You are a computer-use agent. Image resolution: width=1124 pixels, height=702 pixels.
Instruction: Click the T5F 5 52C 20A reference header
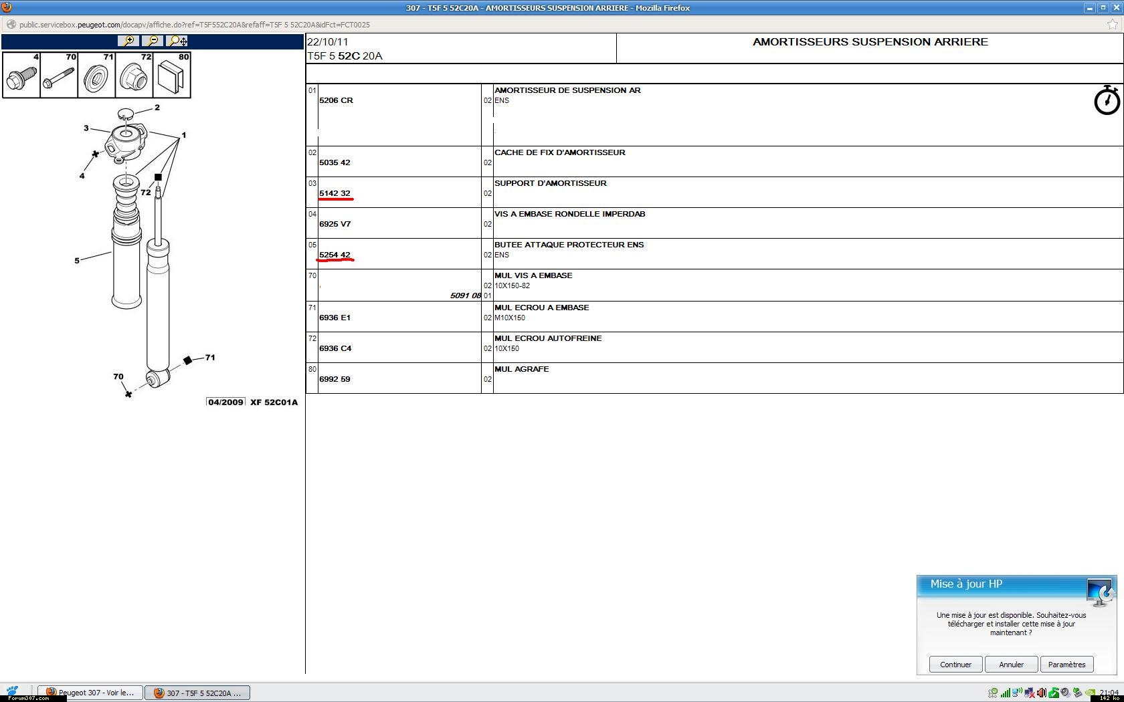point(345,56)
